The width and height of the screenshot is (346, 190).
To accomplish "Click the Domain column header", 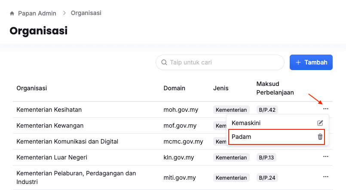I will [x=174, y=88].
